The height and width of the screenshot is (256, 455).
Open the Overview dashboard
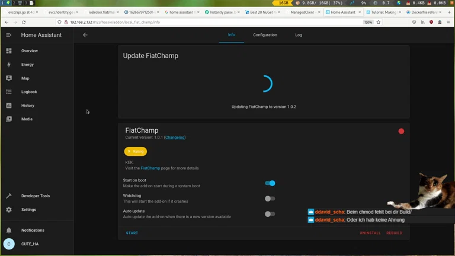[29, 51]
